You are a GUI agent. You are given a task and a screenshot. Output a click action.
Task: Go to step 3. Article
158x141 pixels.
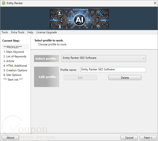click(x=9, y=61)
